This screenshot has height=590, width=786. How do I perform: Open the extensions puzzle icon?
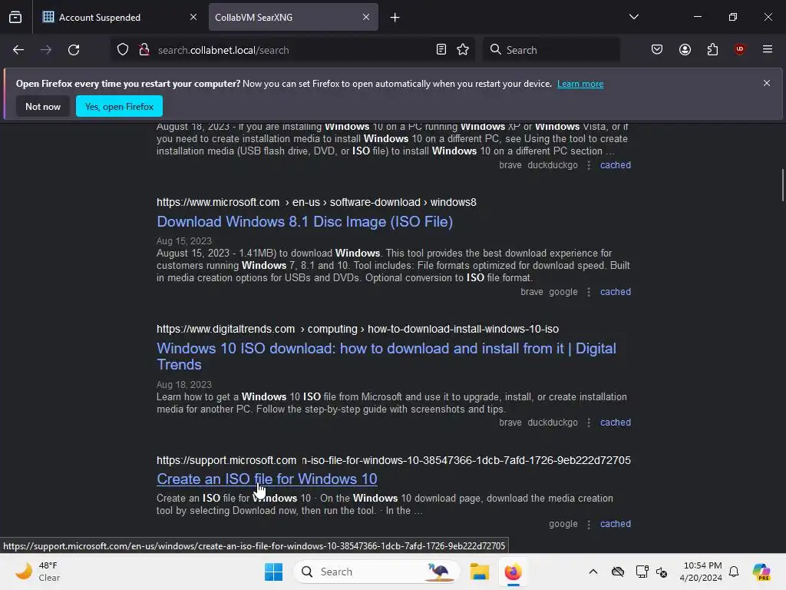(712, 50)
